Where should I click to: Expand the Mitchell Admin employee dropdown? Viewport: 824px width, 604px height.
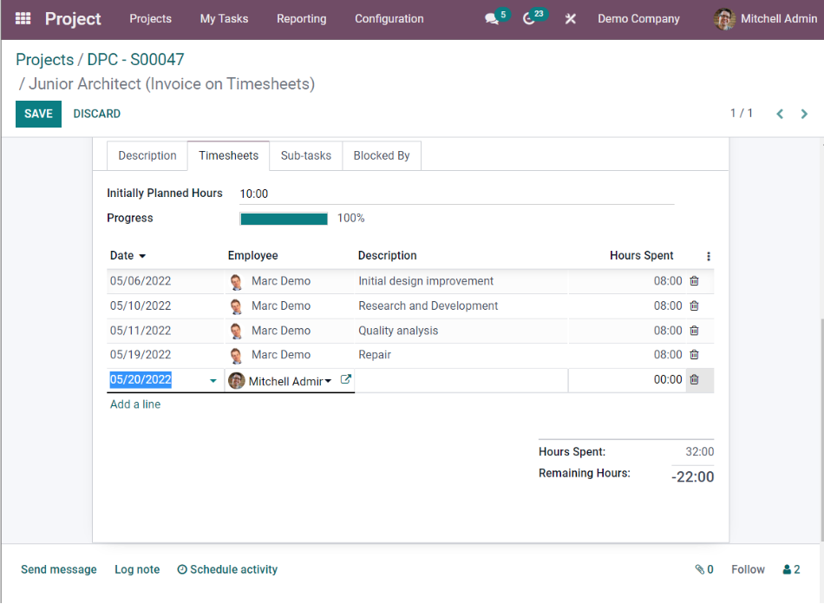coord(329,380)
